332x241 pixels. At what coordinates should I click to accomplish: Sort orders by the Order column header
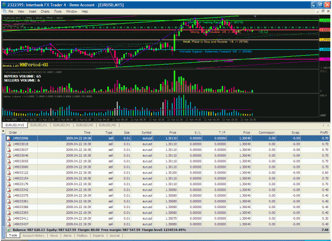[x=21, y=133]
